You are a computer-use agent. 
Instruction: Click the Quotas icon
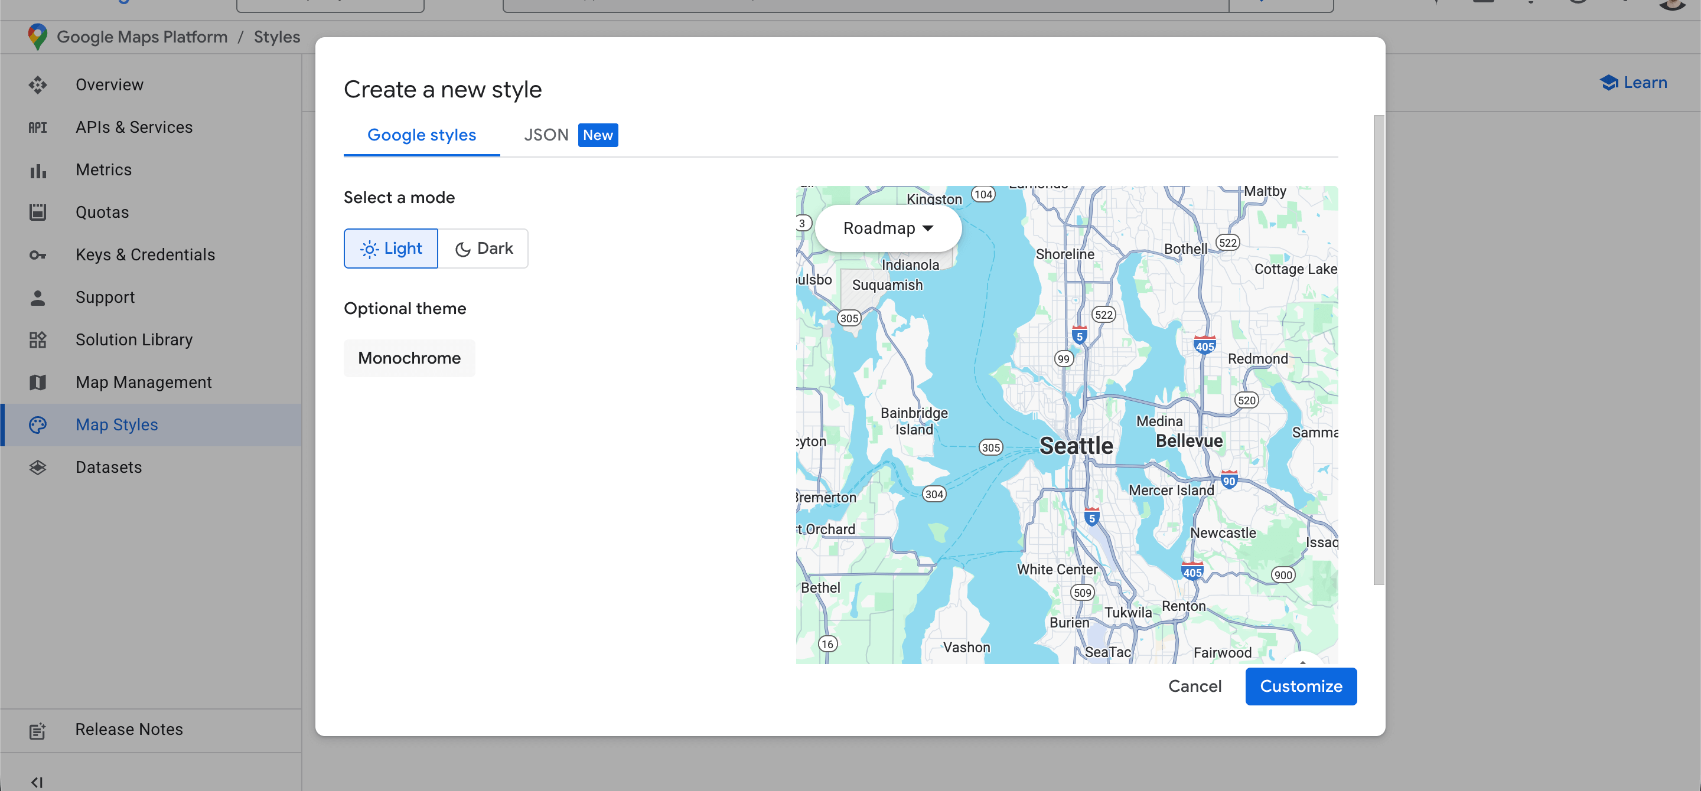[x=38, y=212]
